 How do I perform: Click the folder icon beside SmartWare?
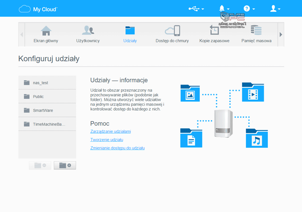click(x=27, y=110)
